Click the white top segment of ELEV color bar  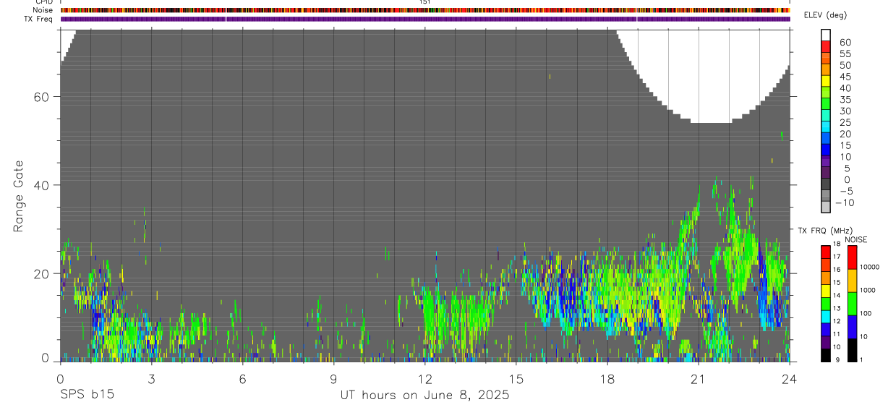[826, 35]
